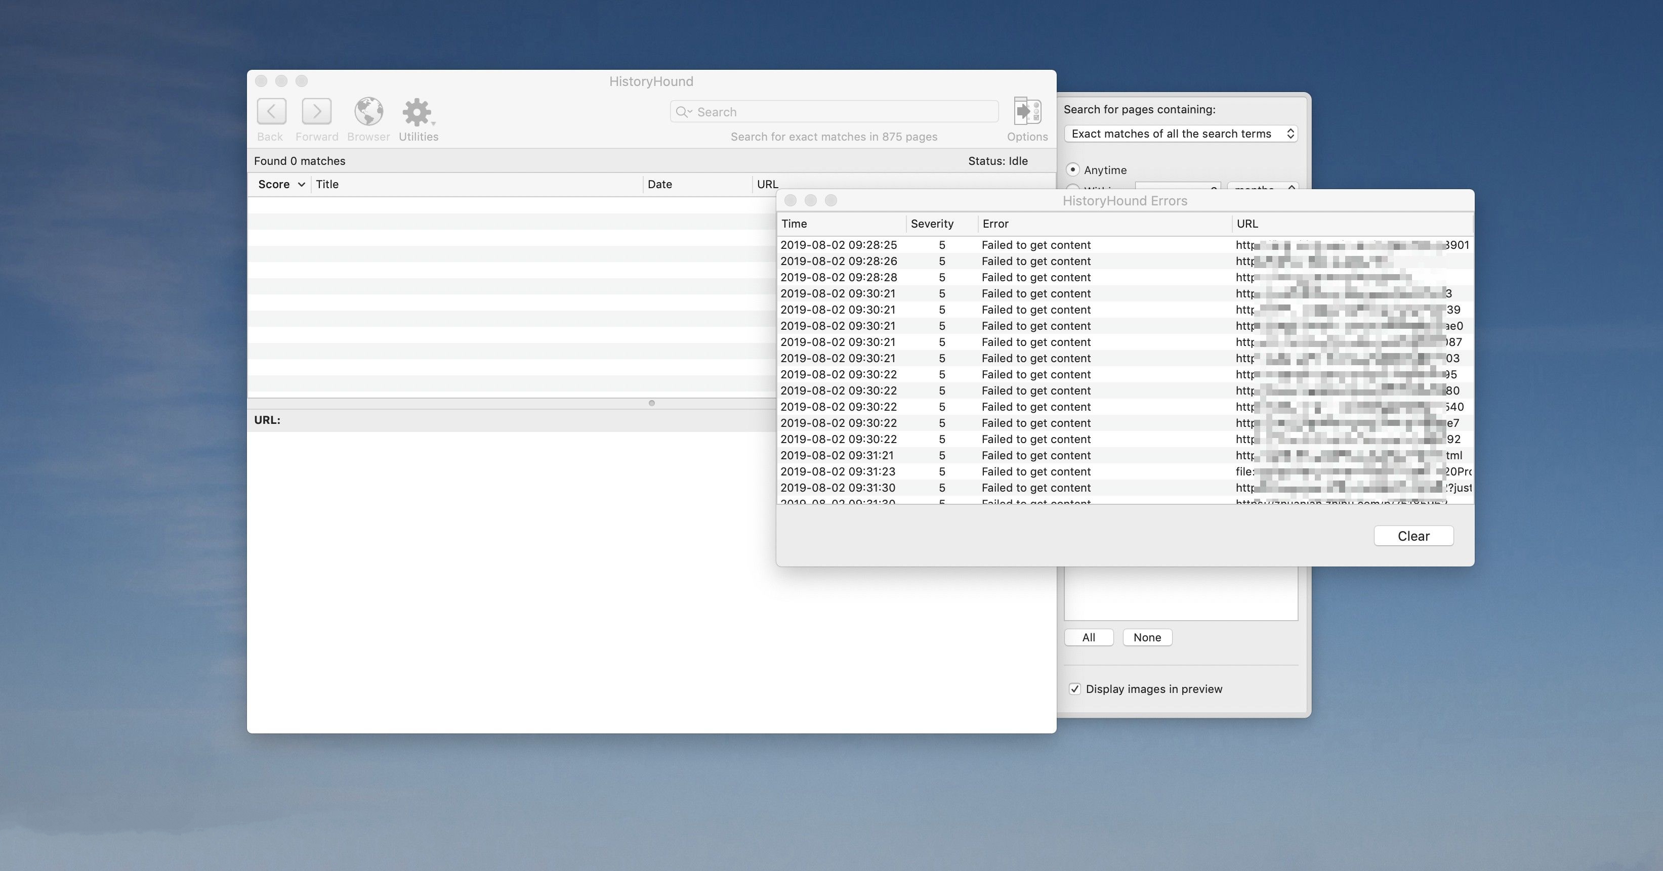Toggle the Options drawer icon
The height and width of the screenshot is (871, 1663).
1027,112
